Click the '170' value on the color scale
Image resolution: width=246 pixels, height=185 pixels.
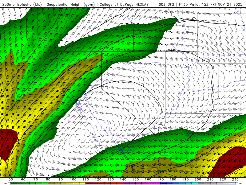click(x=161, y=179)
